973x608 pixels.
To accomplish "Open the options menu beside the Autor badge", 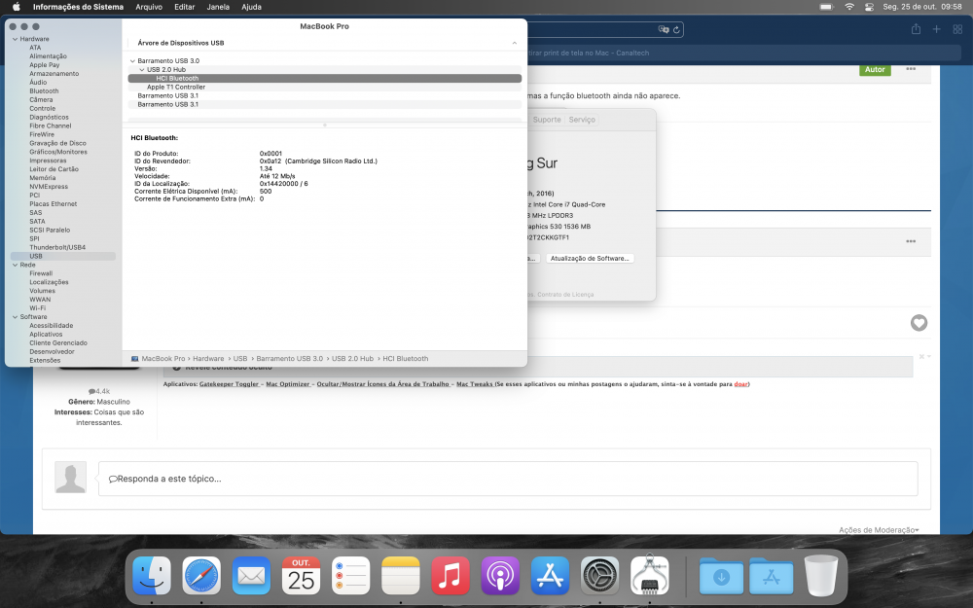I will coord(911,69).
